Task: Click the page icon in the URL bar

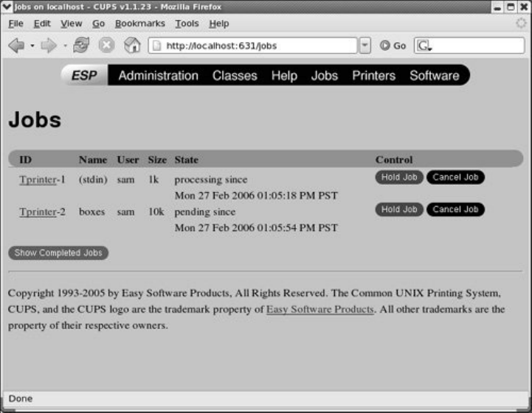Action: tap(156, 46)
